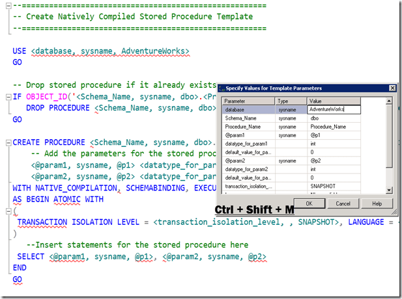The image size is (402, 299).
Task: Click the parameter list scroll down arrow
Action: [x=389, y=190]
